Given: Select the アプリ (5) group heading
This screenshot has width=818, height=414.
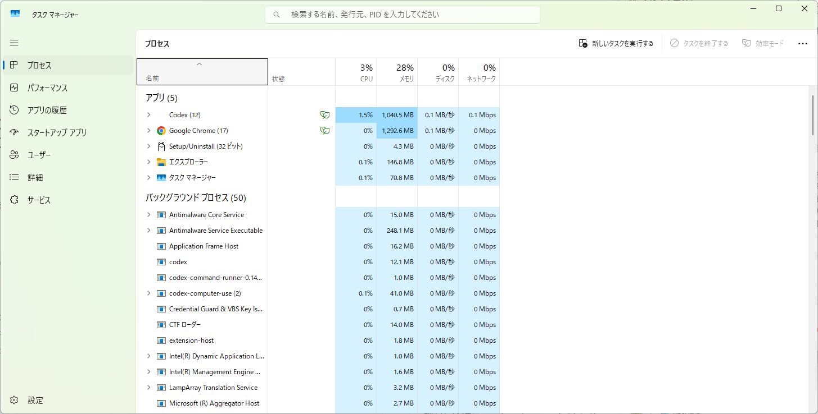Looking at the screenshot, I should click(161, 98).
